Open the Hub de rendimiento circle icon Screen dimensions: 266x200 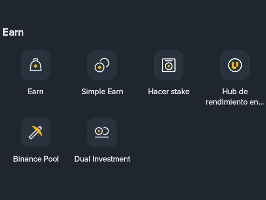coord(235,65)
